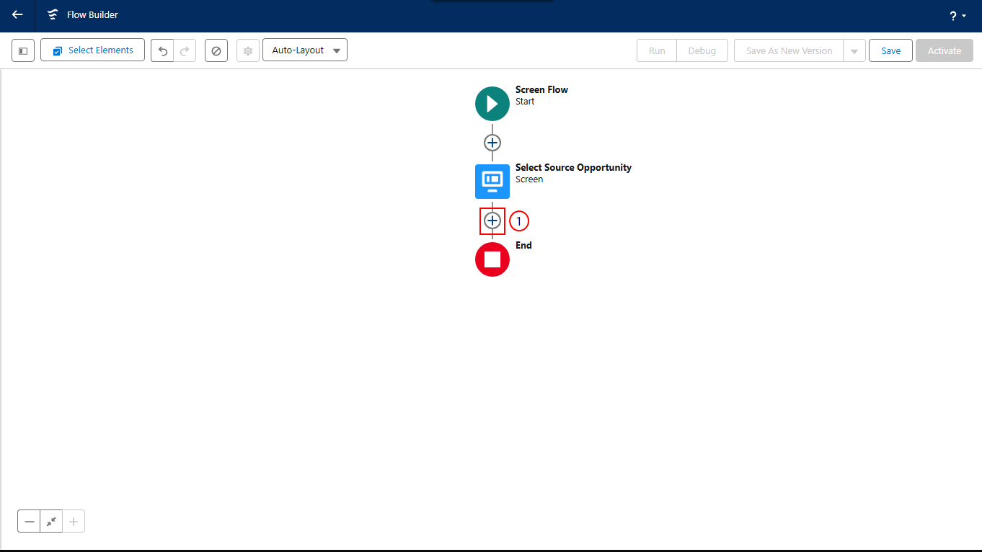Zoom in the canvas

click(74, 521)
